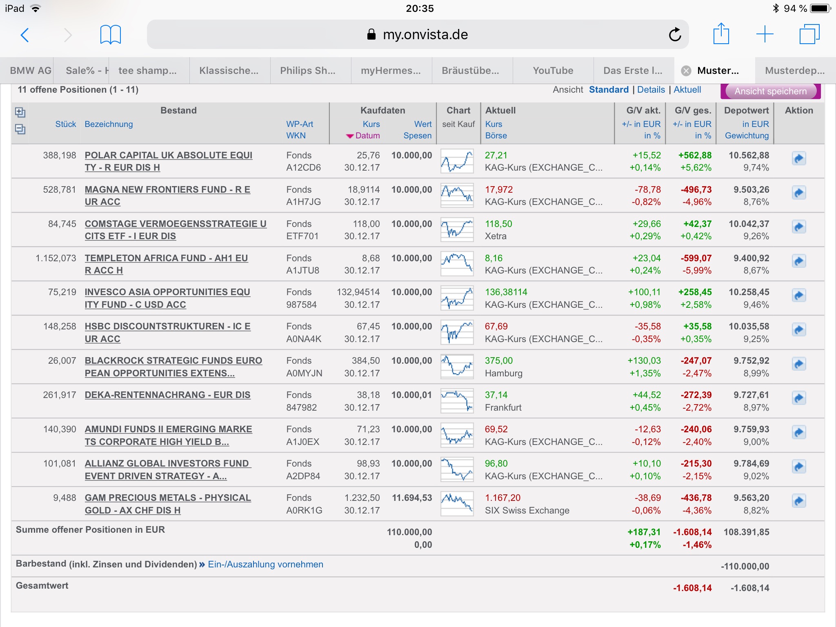
Task: Switch to BMW AG tab
Action: pos(30,71)
